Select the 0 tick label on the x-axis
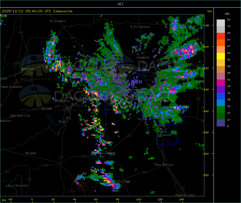The width and height of the screenshot is (241, 203). [32, 199]
